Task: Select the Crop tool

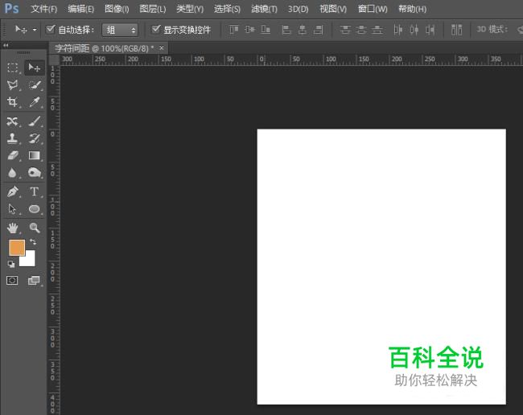Action: 13,101
